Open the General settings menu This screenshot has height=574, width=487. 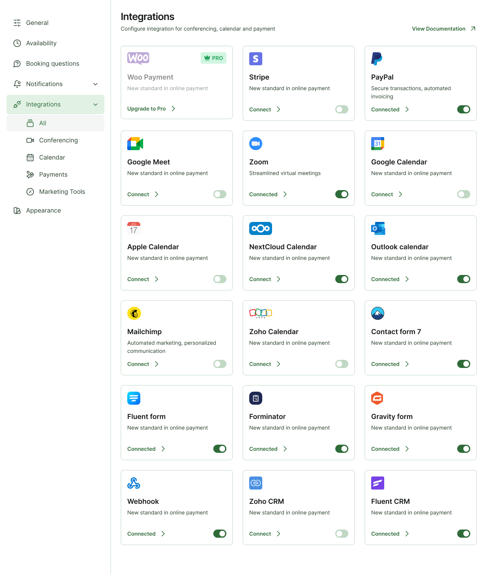(x=55, y=23)
